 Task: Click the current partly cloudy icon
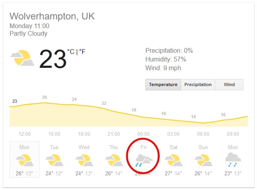22,58
